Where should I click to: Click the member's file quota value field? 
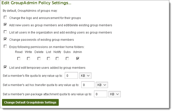click(x=71, y=75)
